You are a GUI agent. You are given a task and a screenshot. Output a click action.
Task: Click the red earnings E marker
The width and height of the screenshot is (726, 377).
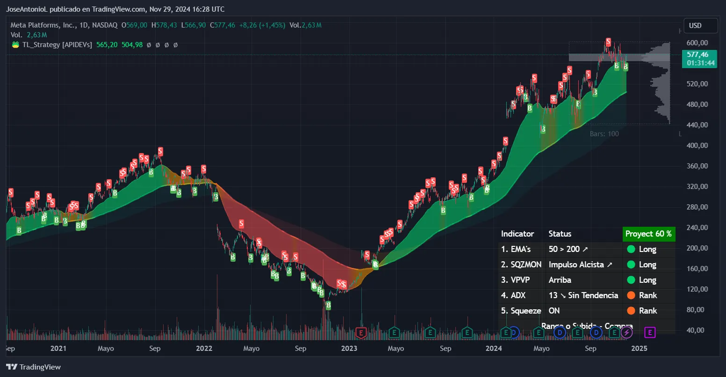click(x=360, y=332)
